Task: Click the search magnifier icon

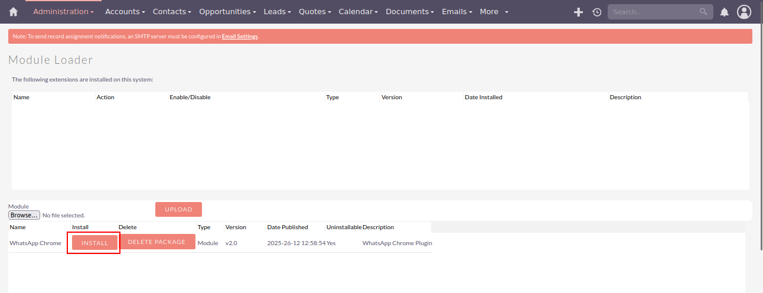Action: [x=703, y=12]
